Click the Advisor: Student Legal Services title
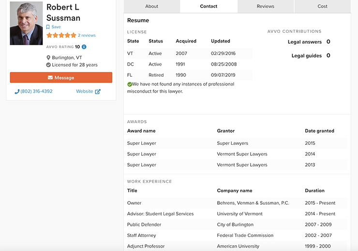Image resolution: width=358 pixels, height=251 pixels. click(160, 214)
